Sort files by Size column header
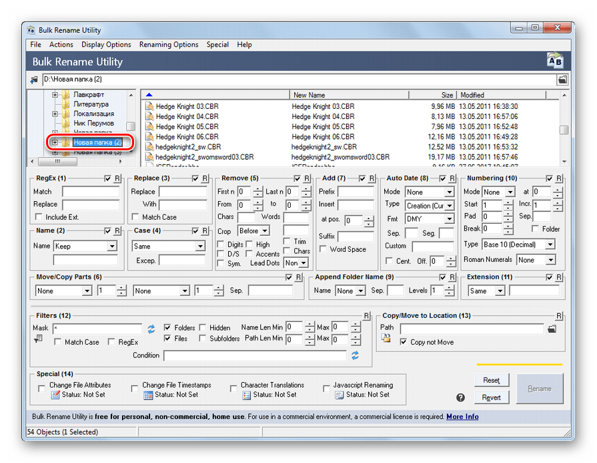This screenshot has height=463, width=597. click(x=432, y=95)
